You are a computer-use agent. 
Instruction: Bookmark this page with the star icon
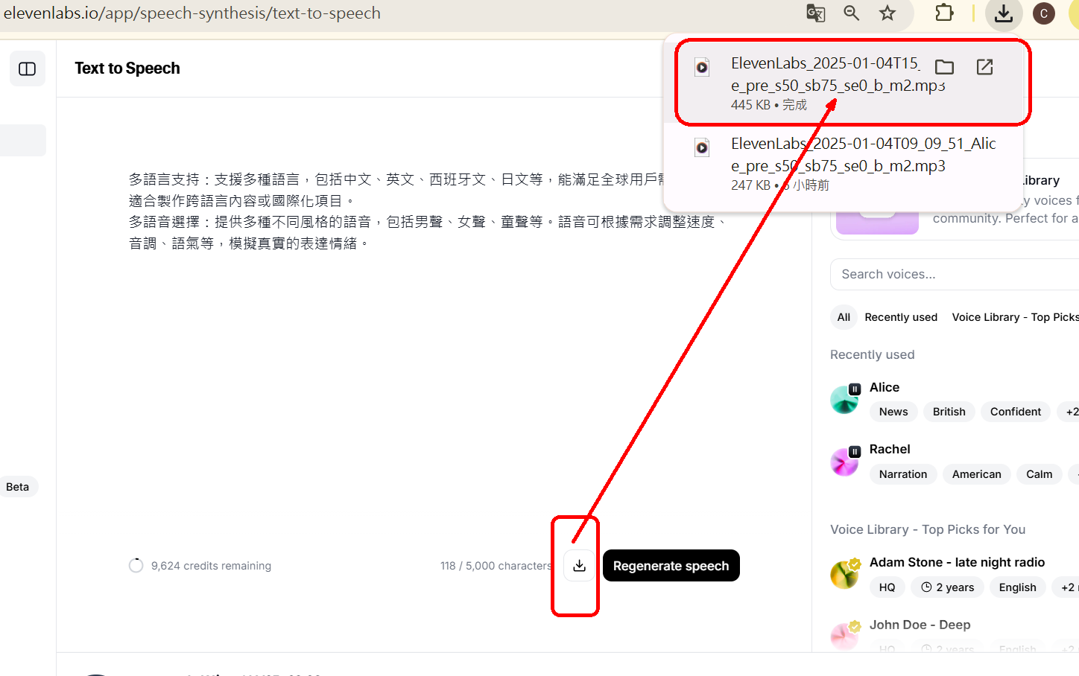click(887, 13)
